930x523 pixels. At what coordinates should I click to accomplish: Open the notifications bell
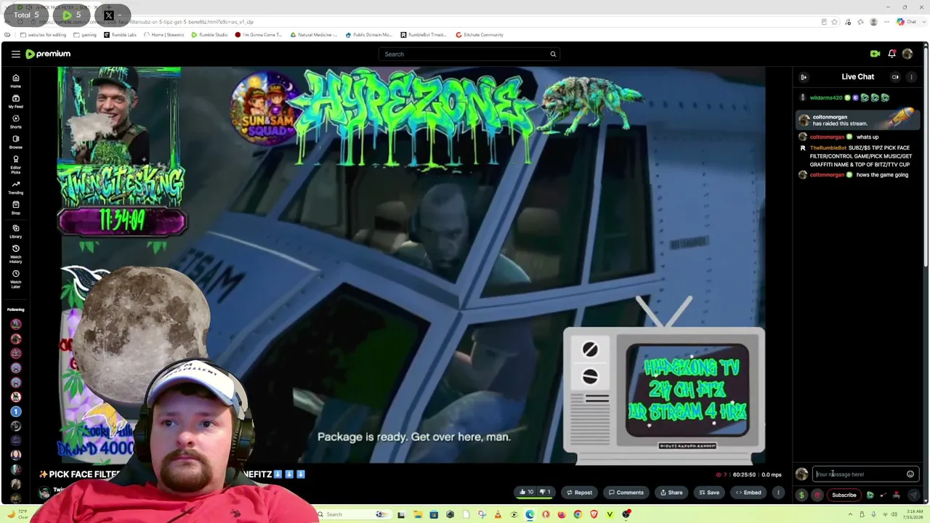pyautogui.click(x=891, y=54)
